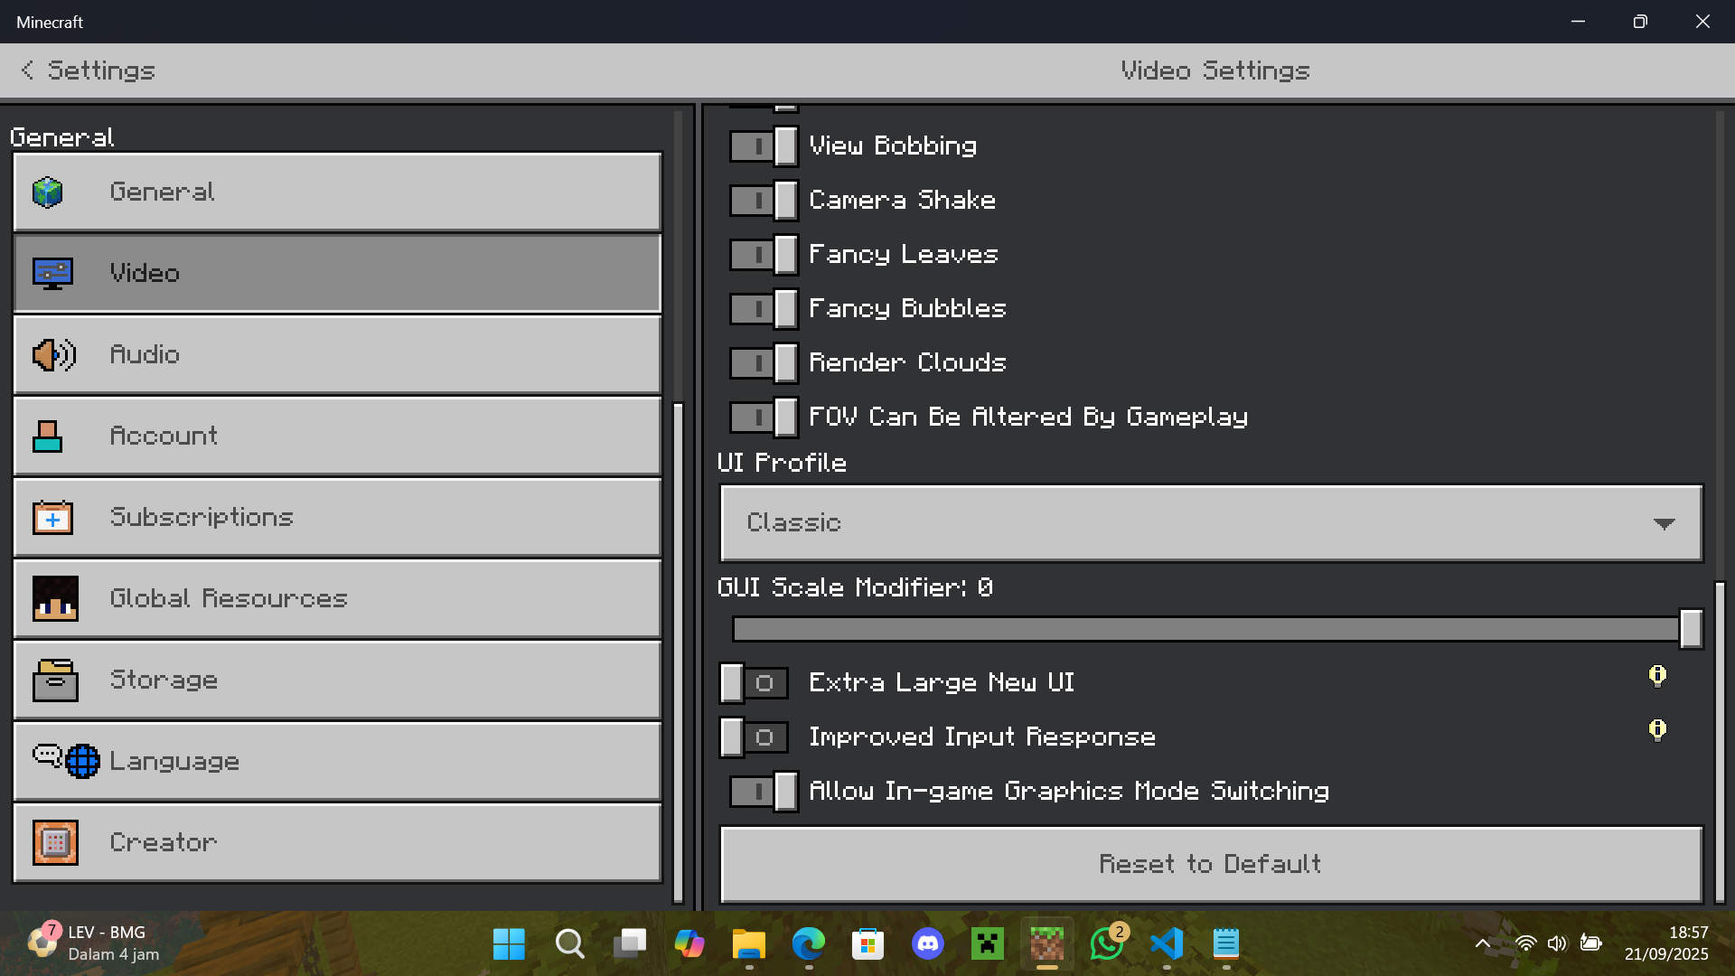Click the speaker icon for Audio settings
The width and height of the screenshot is (1735, 976).
point(53,354)
